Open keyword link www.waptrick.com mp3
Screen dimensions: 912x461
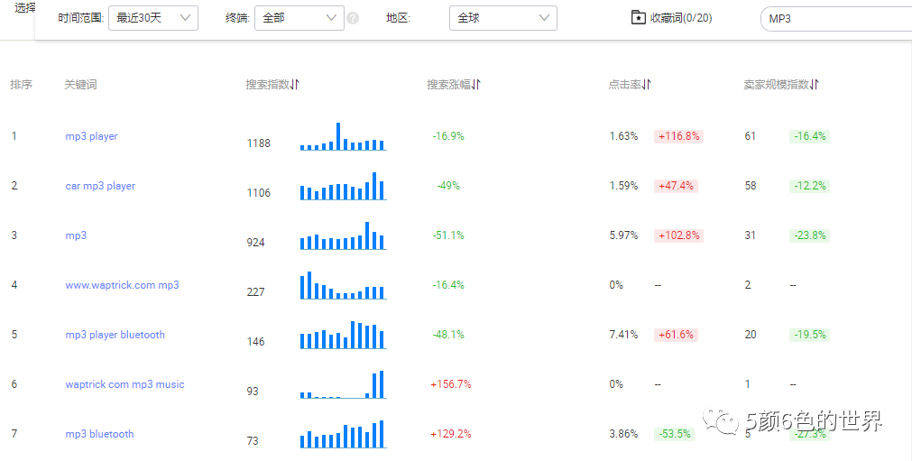click(122, 285)
